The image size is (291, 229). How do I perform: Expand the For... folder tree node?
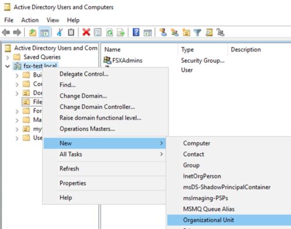(x=17, y=111)
